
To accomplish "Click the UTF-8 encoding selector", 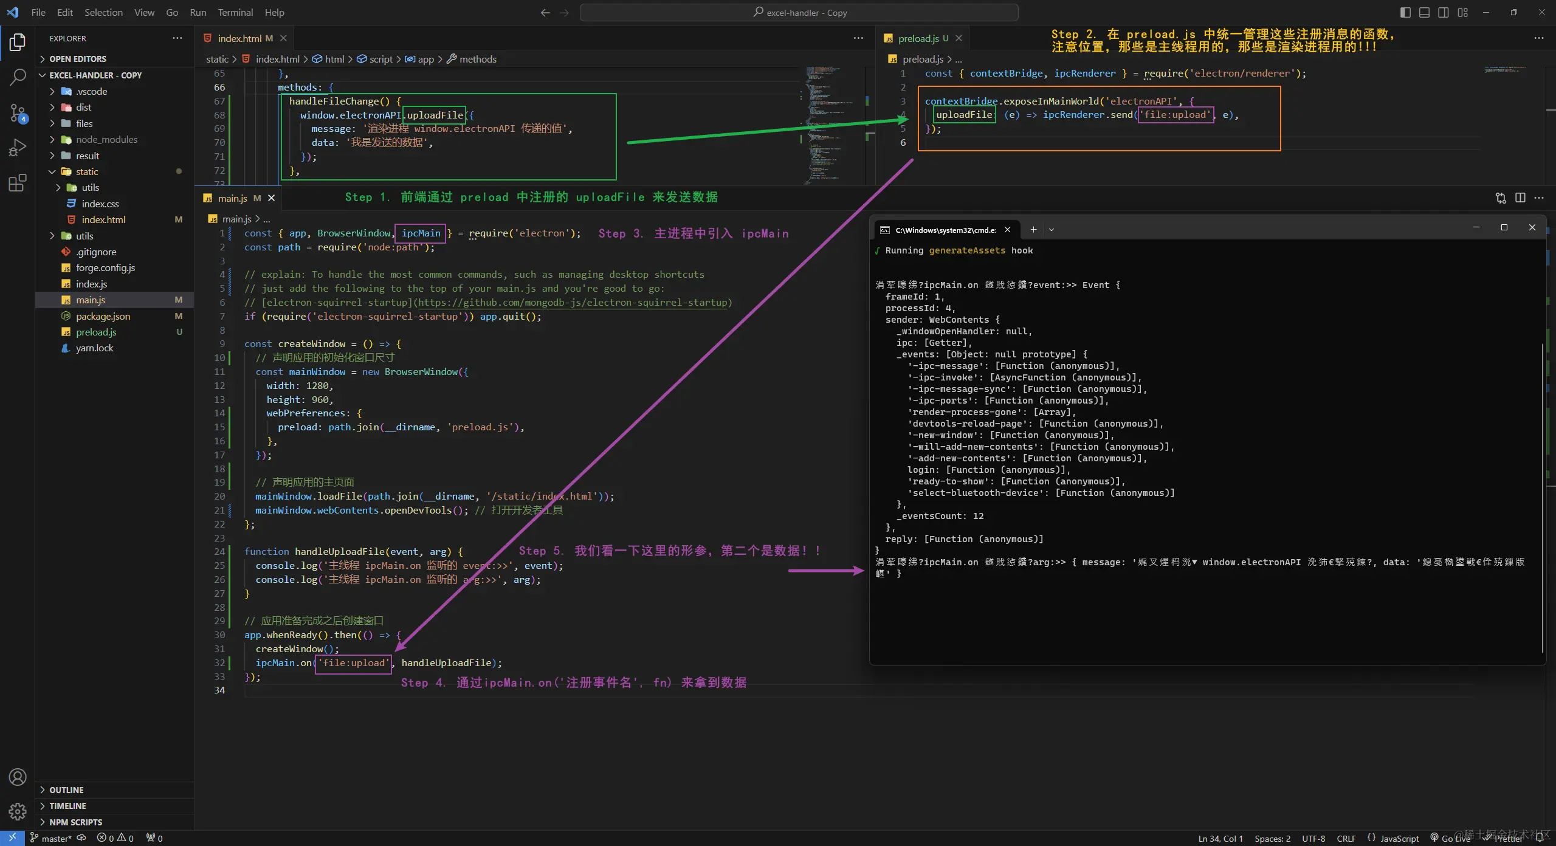I will 1313,838.
